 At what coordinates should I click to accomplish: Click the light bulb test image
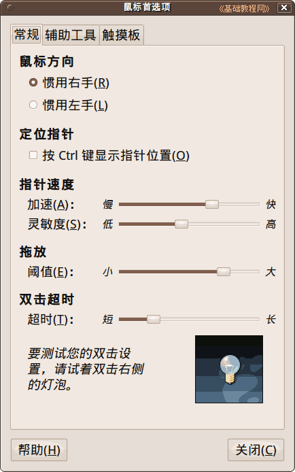[x=229, y=369]
